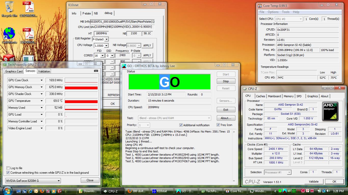Open the NVIDIA GeForce 8200M G selector
The height and width of the screenshot is (195, 348).
tap(33, 181)
